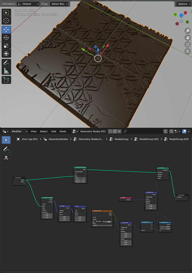Select the Rotate tool
The width and height of the screenshot is (192, 273).
6,38
